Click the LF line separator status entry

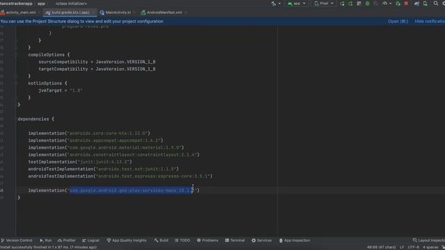[x=402, y=247]
